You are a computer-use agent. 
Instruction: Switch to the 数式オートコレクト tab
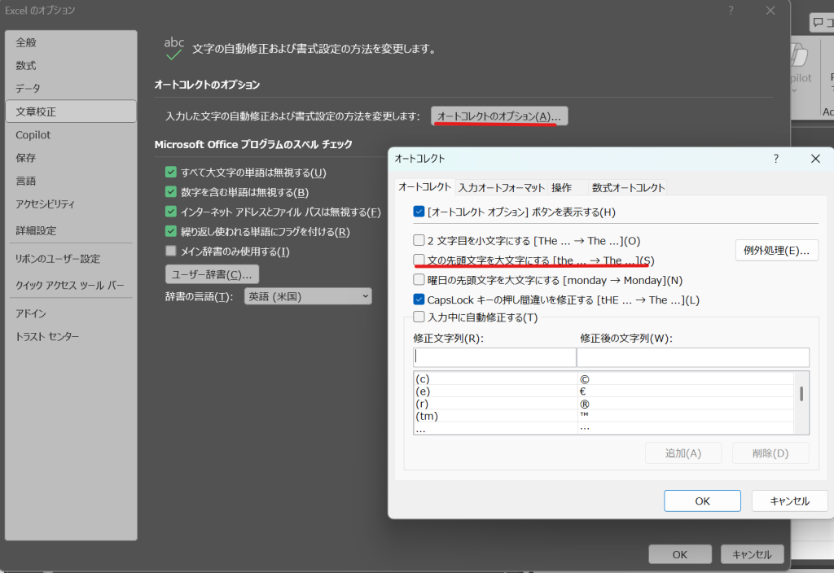[627, 186]
